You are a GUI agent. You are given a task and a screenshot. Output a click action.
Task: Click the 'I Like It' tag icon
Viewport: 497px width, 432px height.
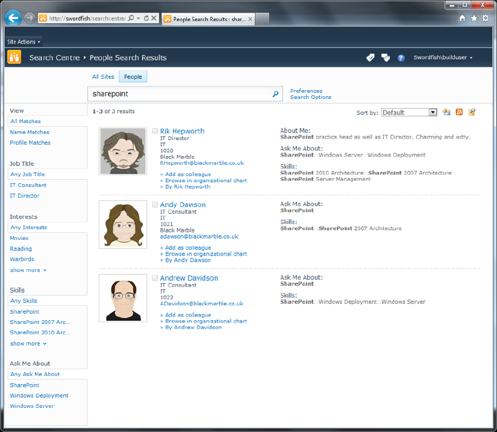pyautogui.click(x=370, y=57)
